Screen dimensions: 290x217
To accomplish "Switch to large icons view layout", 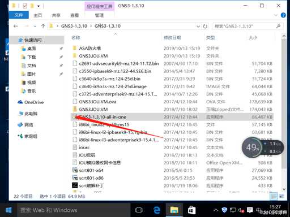I will coord(282,196).
